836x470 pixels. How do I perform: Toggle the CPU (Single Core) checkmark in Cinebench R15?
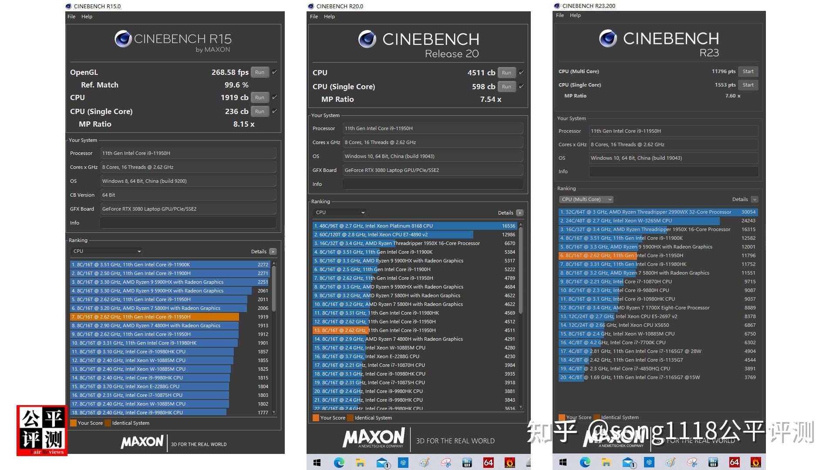click(274, 111)
